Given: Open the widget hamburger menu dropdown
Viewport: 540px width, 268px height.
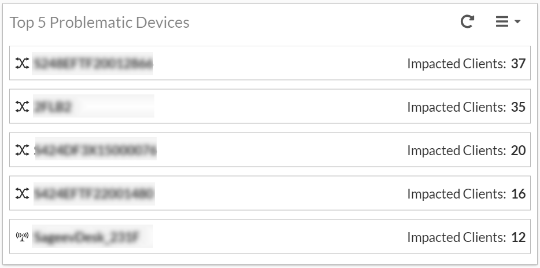Looking at the screenshot, I should pyautogui.click(x=508, y=22).
